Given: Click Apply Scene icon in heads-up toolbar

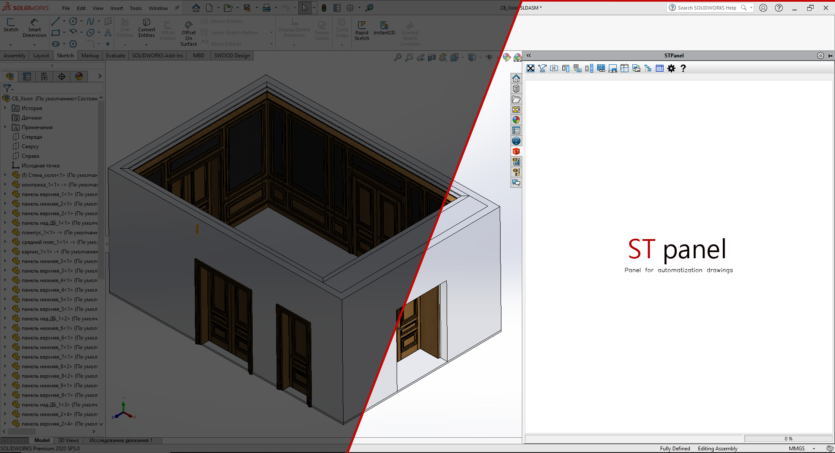Looking at the screenshot, I should click(518, 57).
